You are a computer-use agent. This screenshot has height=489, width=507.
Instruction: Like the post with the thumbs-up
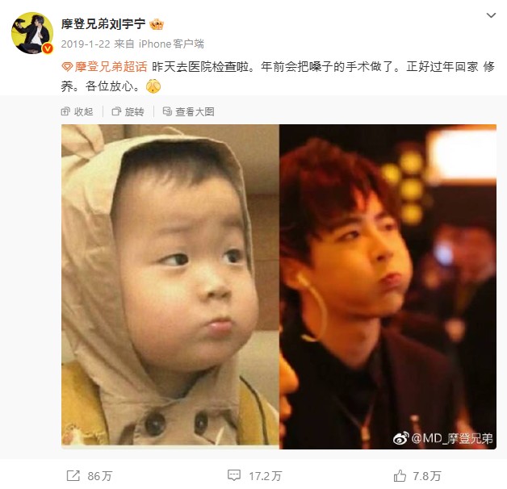pos(400,476)
